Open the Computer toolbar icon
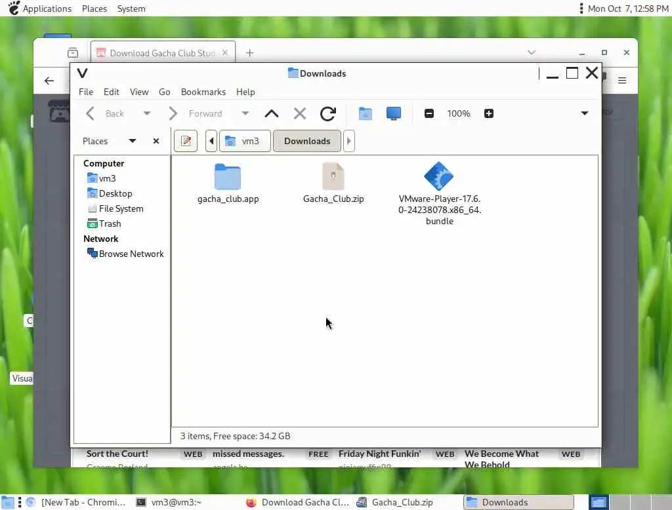This screenshot has width=672, height=510. pos(394,113)
